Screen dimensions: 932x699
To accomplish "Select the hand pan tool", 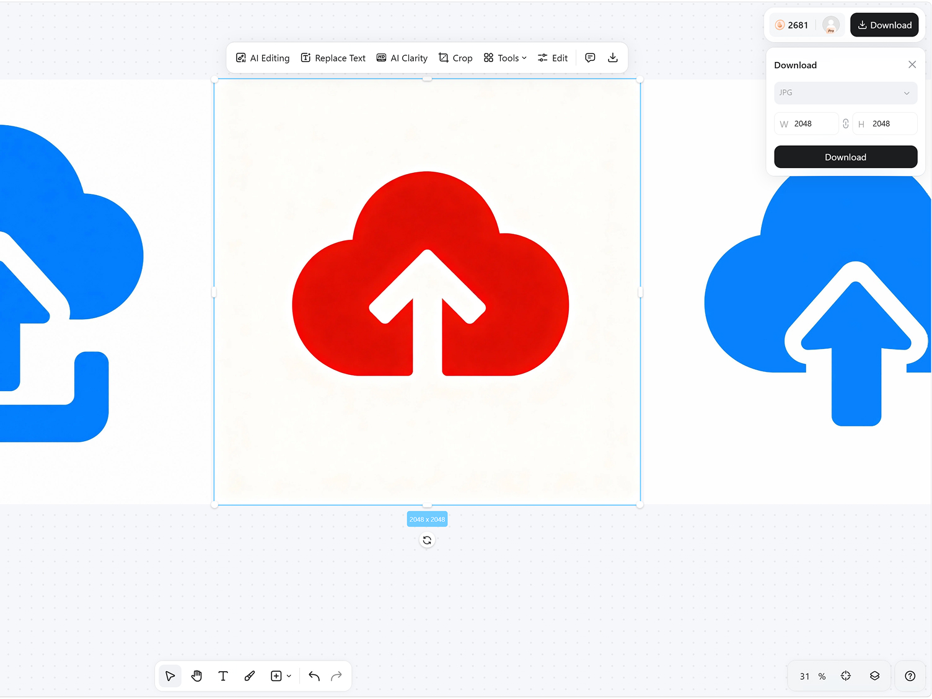I will coord(197,676).
